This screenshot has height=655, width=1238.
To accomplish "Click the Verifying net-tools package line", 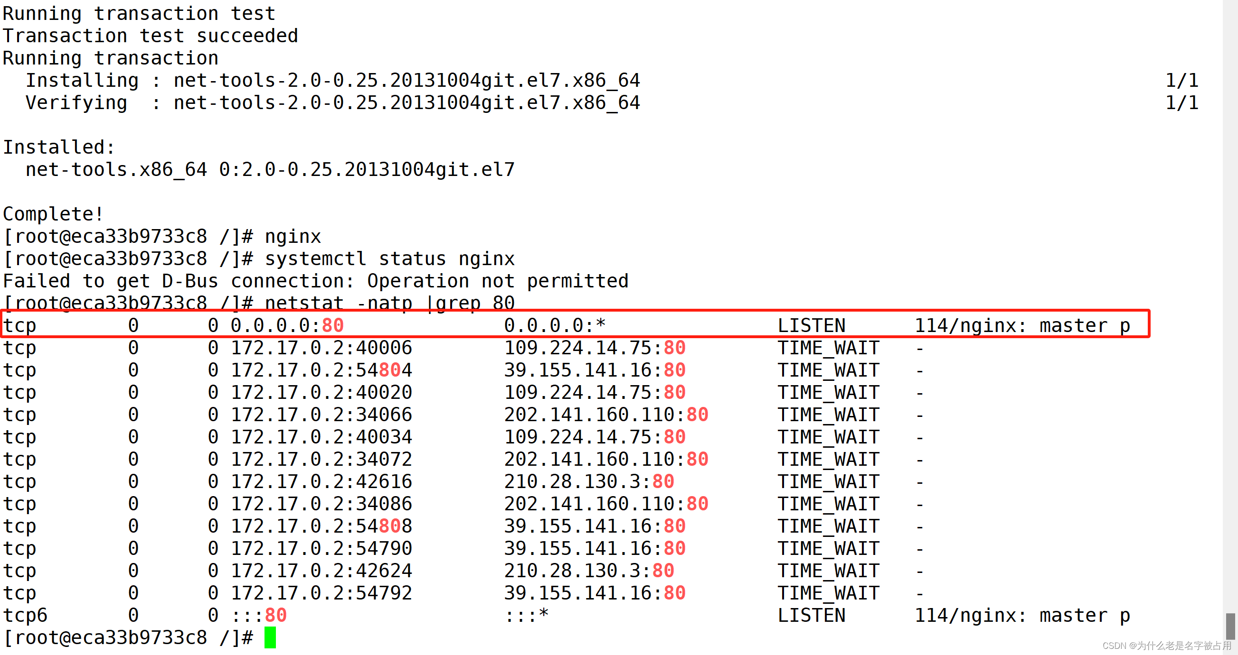I will [332, 102].
